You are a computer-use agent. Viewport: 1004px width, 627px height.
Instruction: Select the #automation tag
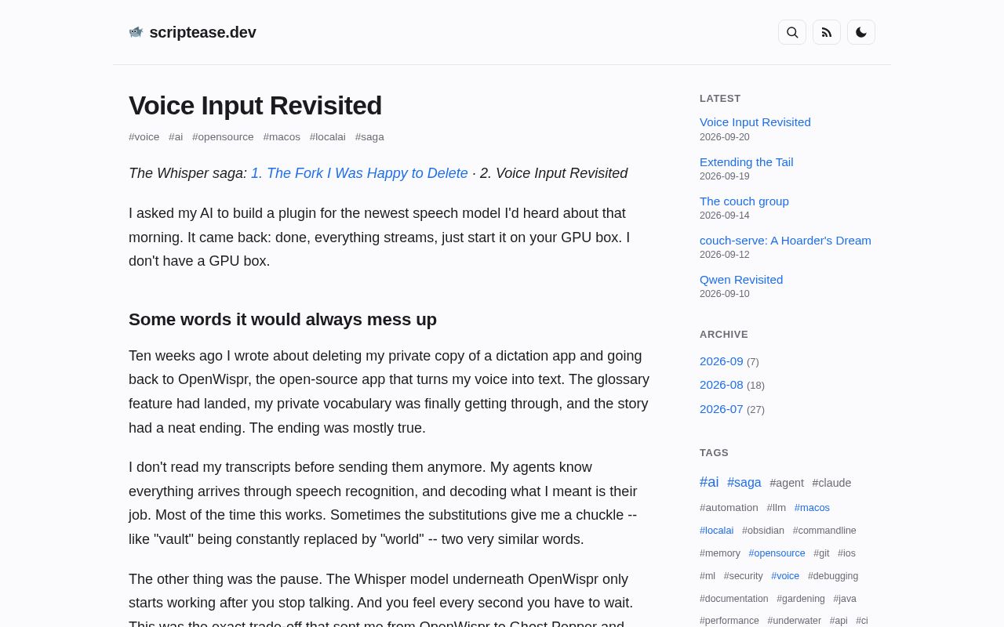click(729, 508)
